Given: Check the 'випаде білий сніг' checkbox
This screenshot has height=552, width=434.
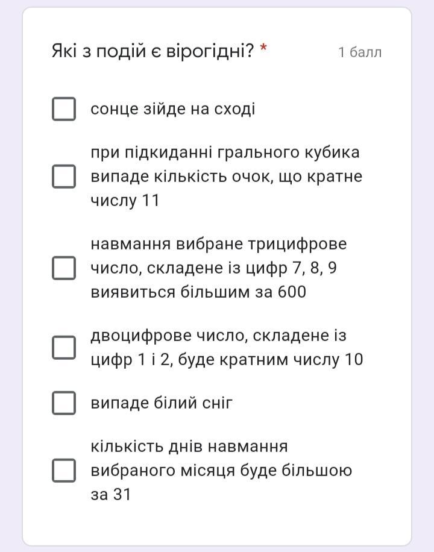Looking at the screenshot, I should click(63, 403).
